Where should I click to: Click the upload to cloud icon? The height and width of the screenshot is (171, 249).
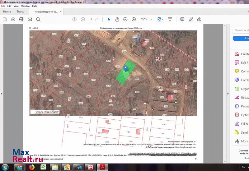coord(13,19)
